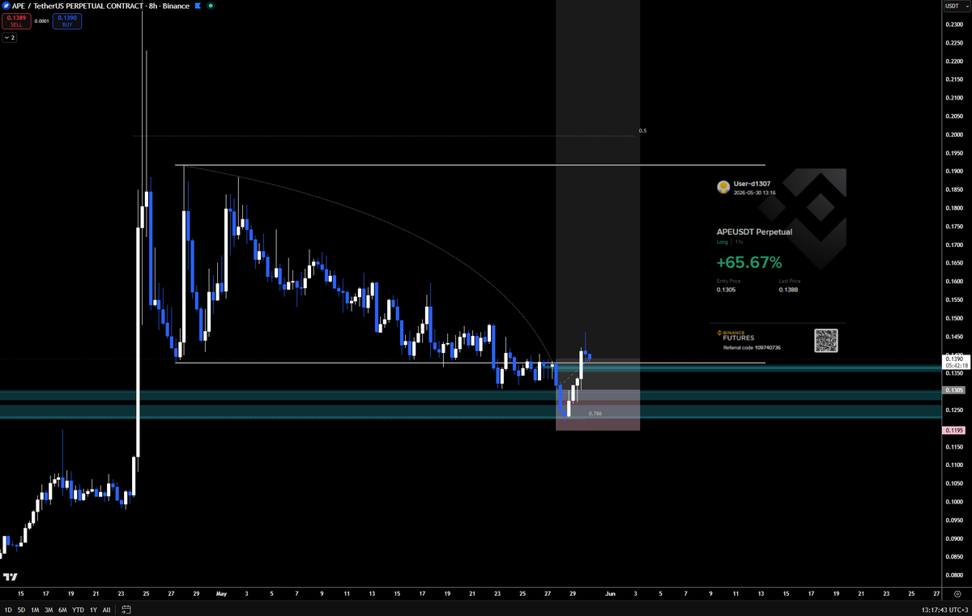Screen dimensions: 972x616
Task: Click the green market status dot
Action: 211,6
